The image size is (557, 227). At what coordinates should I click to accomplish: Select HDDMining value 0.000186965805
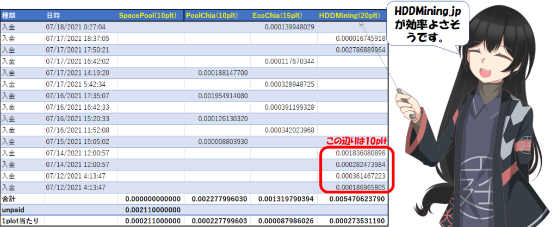point(361,187)
